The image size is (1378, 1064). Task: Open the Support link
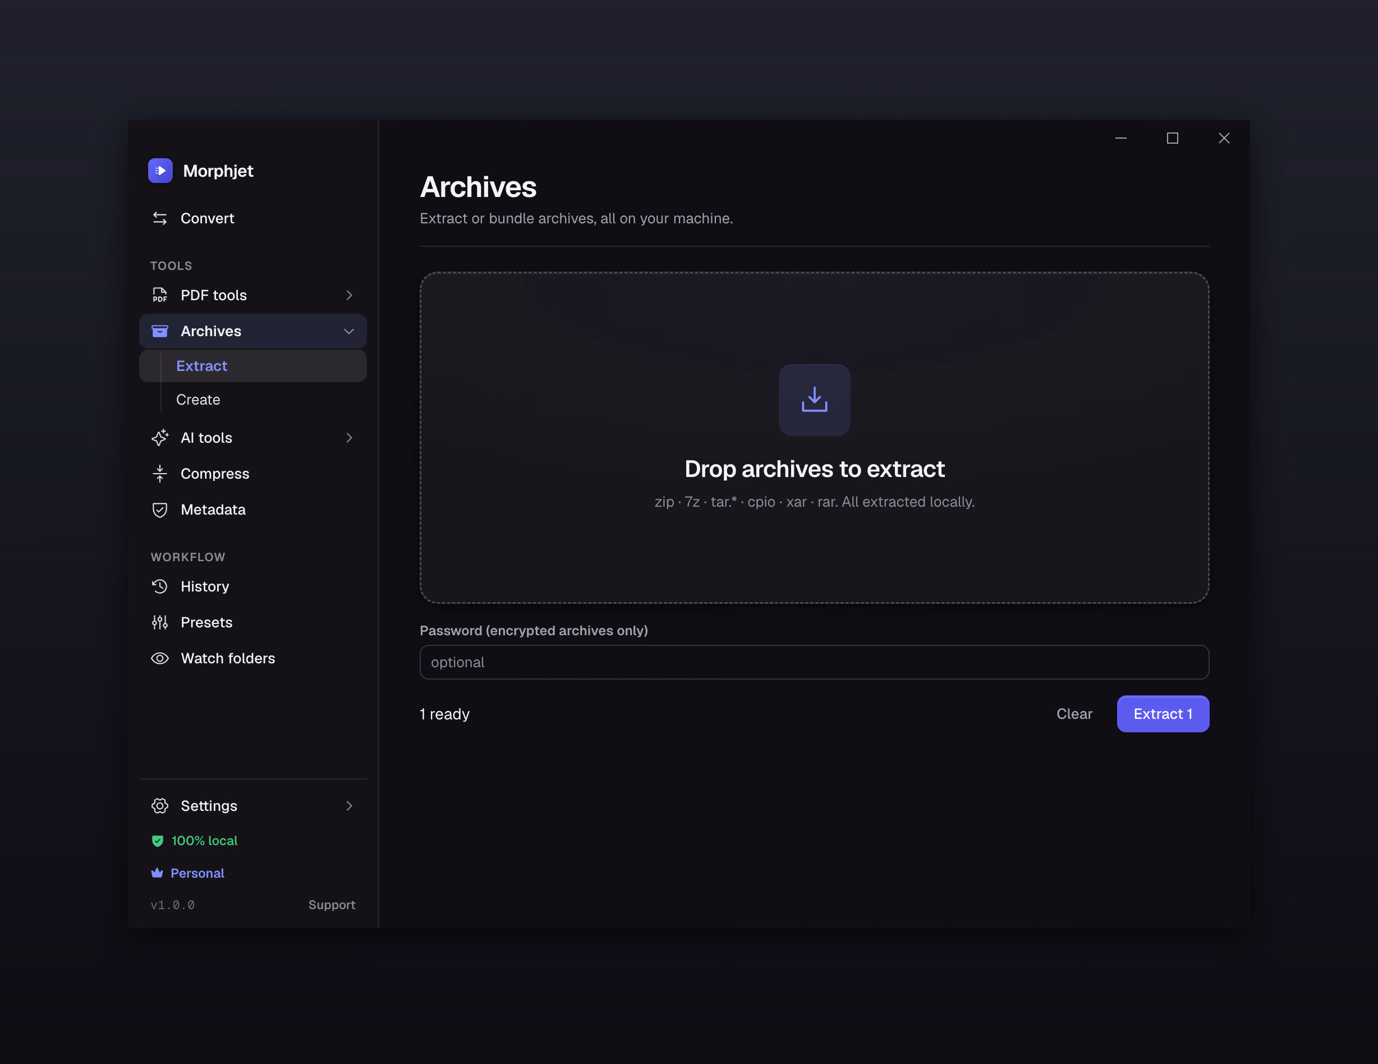[x=332, y=904]
